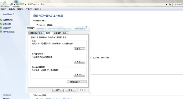This screenshot has width=183, height=99.
Task: Open 远程设置 link in sidebar
Action: 7,24
